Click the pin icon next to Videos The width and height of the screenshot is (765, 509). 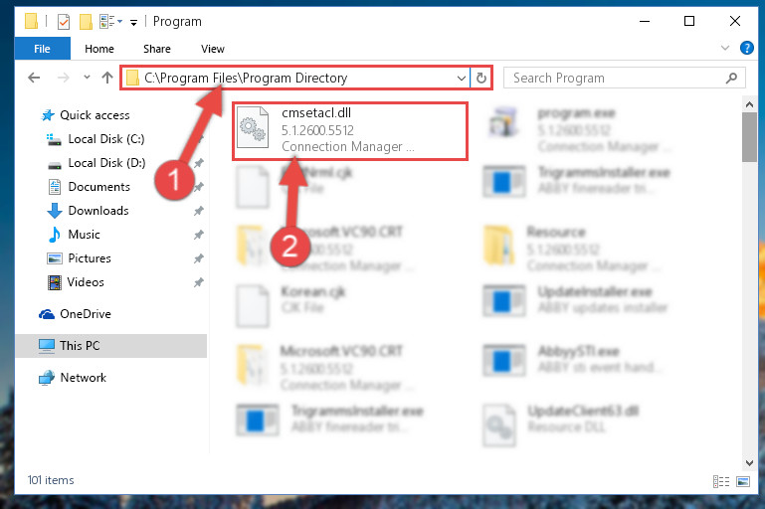coord(199,282)
